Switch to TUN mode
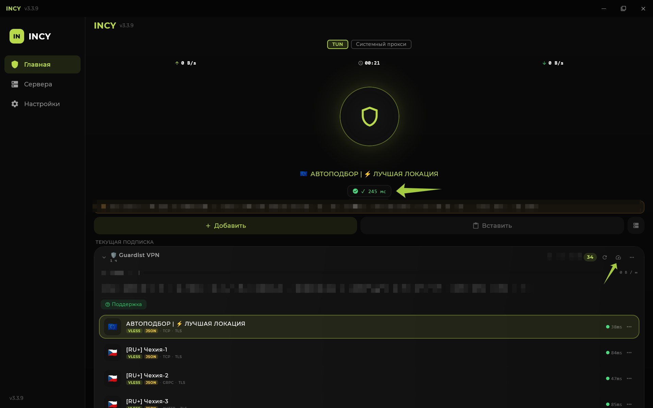 [337, 44]
